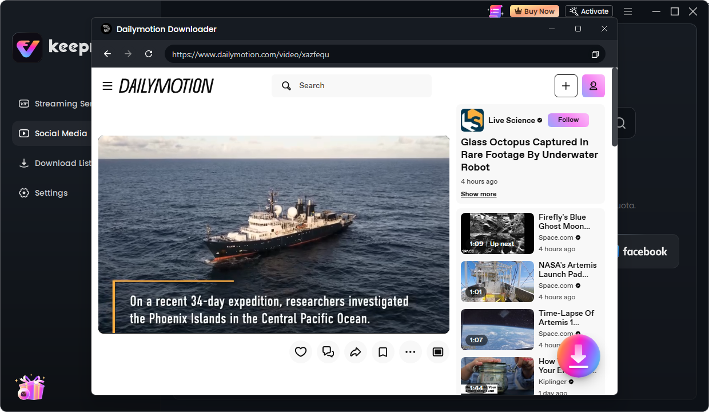Click Space.com under Firefly's Blue Ghost
The image size is (709, 412).
tap(556, 237)
